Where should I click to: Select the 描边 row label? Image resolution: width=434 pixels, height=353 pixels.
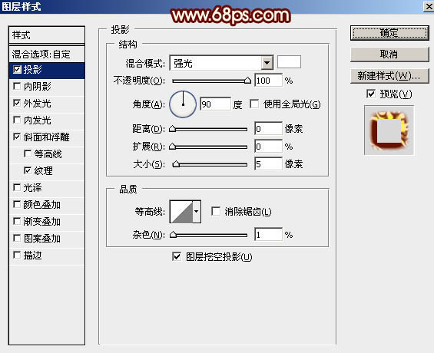click(x=33, y=255)
